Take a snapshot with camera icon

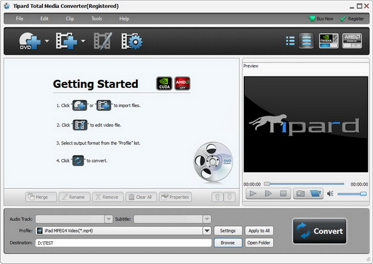tap(300, 194)
